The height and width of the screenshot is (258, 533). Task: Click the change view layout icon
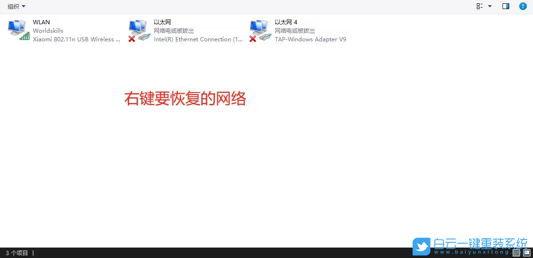480,6
